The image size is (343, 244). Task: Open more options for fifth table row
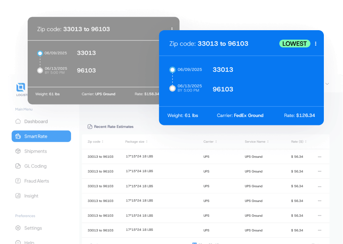tap(320, 216)
